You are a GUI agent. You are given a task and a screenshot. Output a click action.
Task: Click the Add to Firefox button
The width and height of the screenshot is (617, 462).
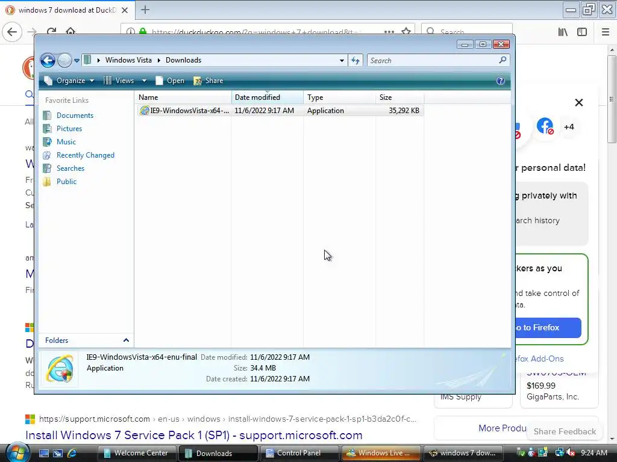(548, 328)
